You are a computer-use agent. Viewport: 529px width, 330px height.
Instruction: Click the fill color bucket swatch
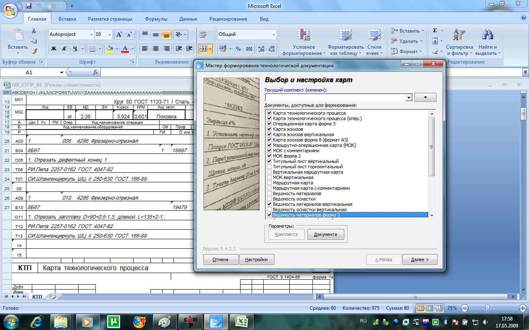(x=110, y=49)
